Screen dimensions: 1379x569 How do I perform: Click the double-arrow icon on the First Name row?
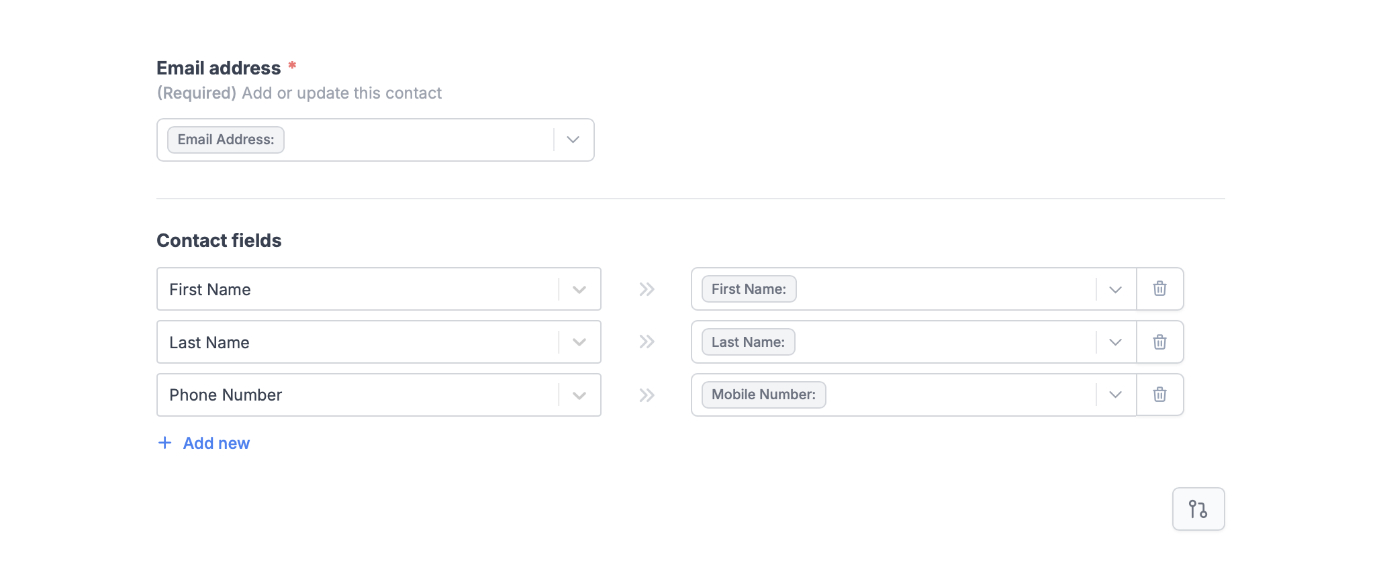click(x=647, y=289)
